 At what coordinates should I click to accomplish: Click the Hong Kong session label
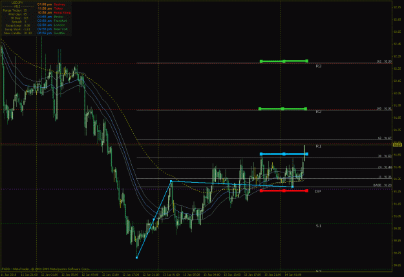(62, 13)
